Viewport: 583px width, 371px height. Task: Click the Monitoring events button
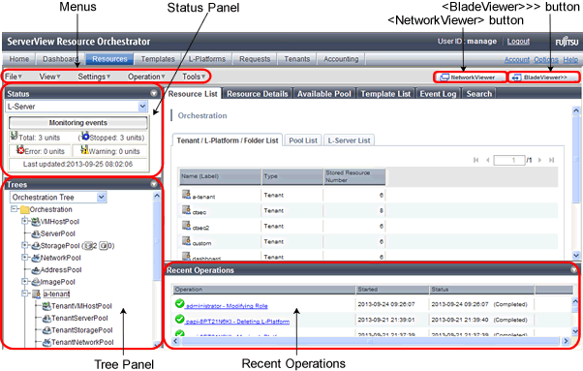[78, 123]
